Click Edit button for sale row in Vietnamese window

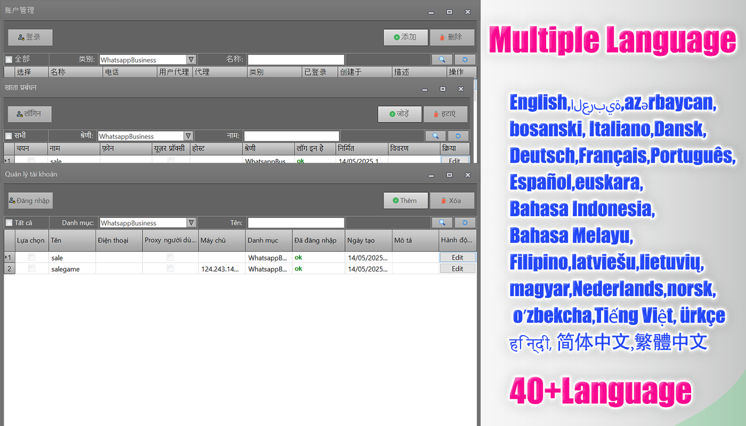pos(458,258)
